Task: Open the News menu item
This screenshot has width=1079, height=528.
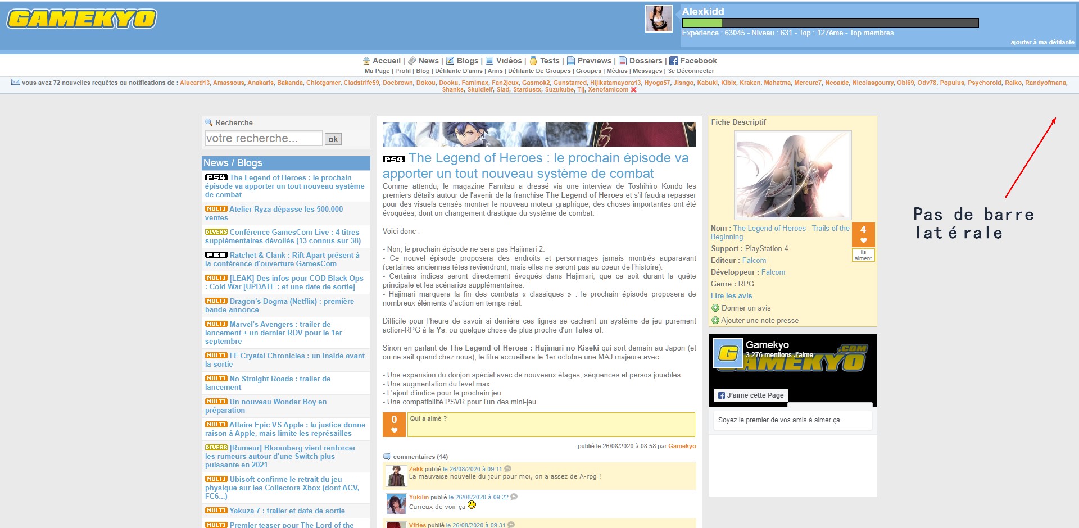Action: (x=428, y=61)
